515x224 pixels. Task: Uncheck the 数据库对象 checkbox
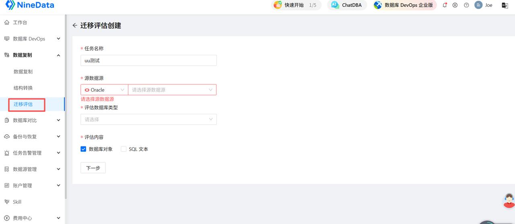(x=83, y=149)
